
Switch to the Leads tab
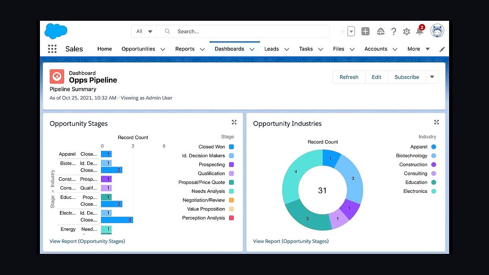[271, 49]
